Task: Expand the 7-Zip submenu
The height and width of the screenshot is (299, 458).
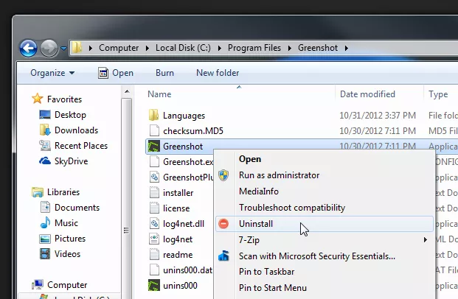Action: [x=325, y=240]
